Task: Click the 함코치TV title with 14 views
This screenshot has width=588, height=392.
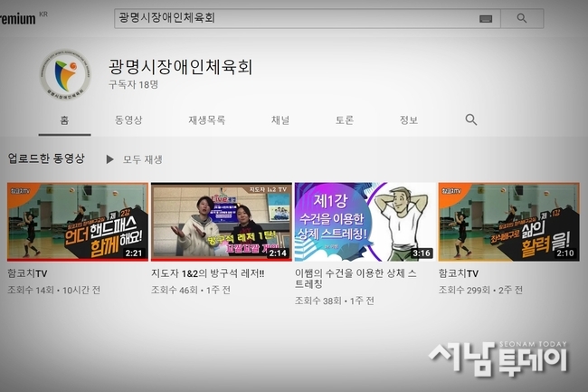Action: click(x=27, y=273)
